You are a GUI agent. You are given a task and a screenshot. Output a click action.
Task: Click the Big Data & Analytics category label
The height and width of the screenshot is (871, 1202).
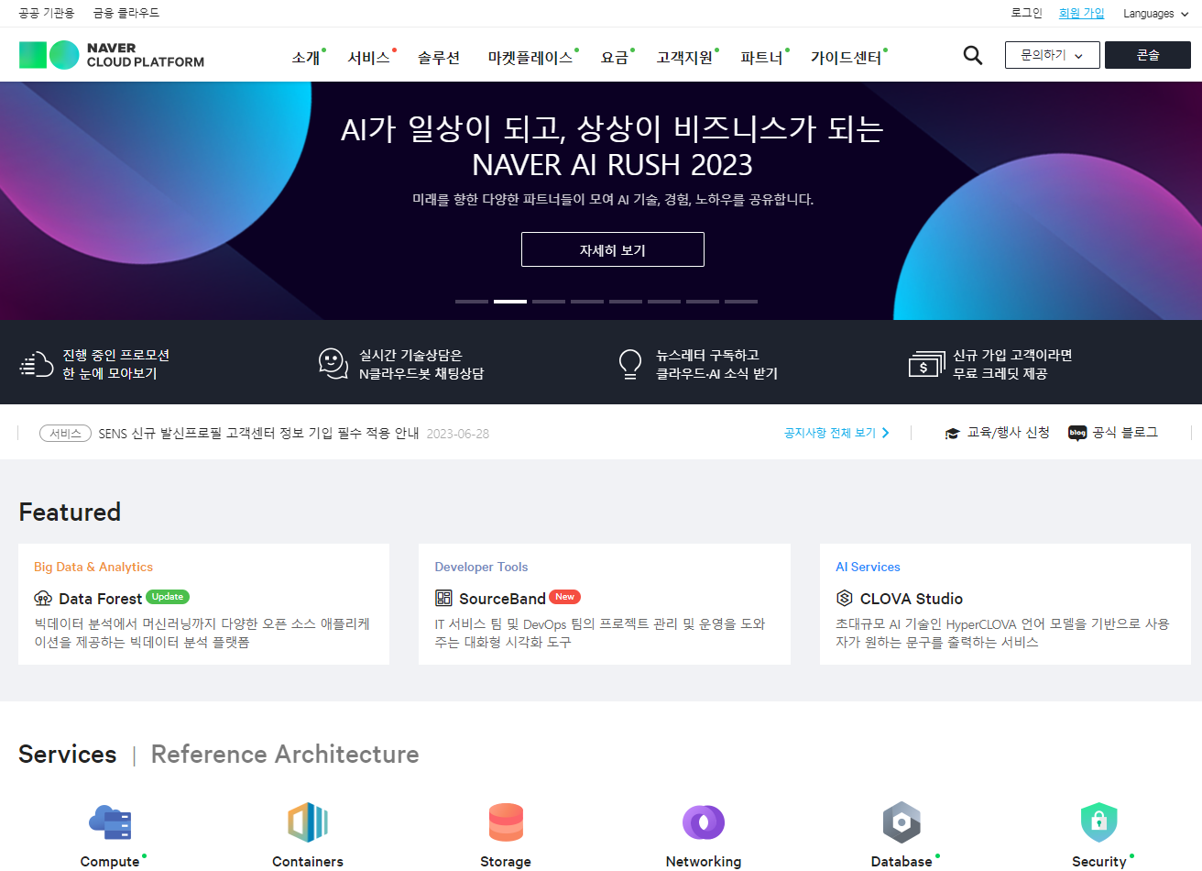[x=93, y=567]
